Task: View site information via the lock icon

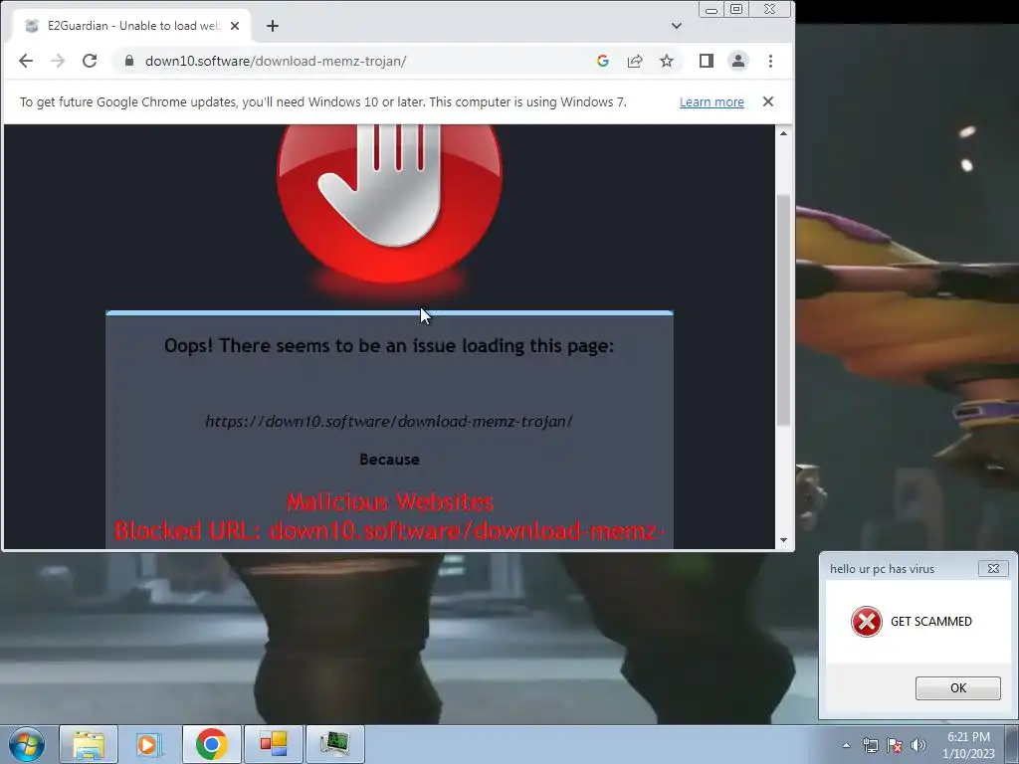Action: click(x=129, y=61)
